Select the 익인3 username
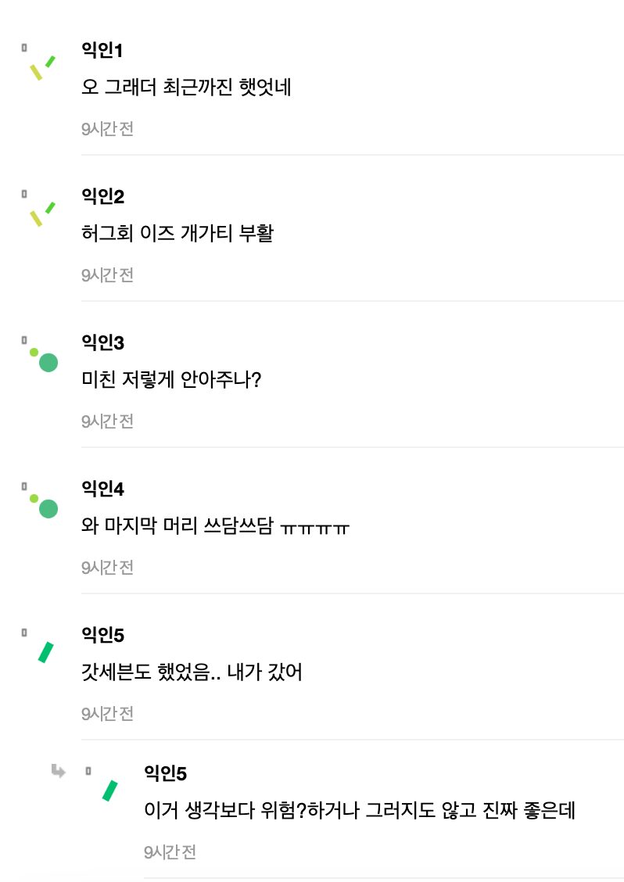Image resolution: width=624 pixels, height=882 pixels. pos(102,343)
